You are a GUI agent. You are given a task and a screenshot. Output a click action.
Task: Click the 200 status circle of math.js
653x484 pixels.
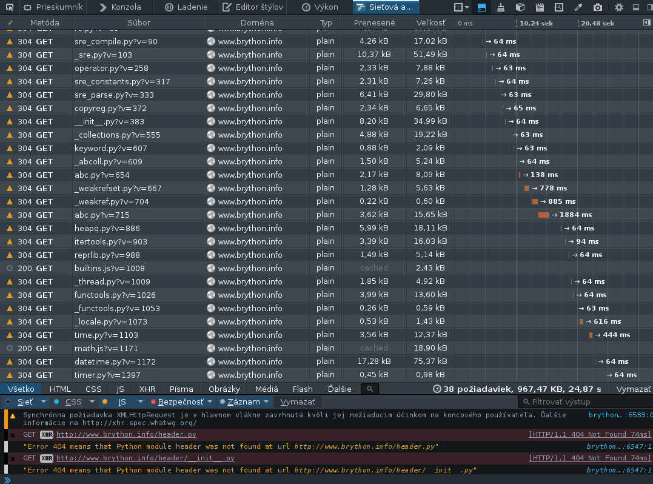10,348
